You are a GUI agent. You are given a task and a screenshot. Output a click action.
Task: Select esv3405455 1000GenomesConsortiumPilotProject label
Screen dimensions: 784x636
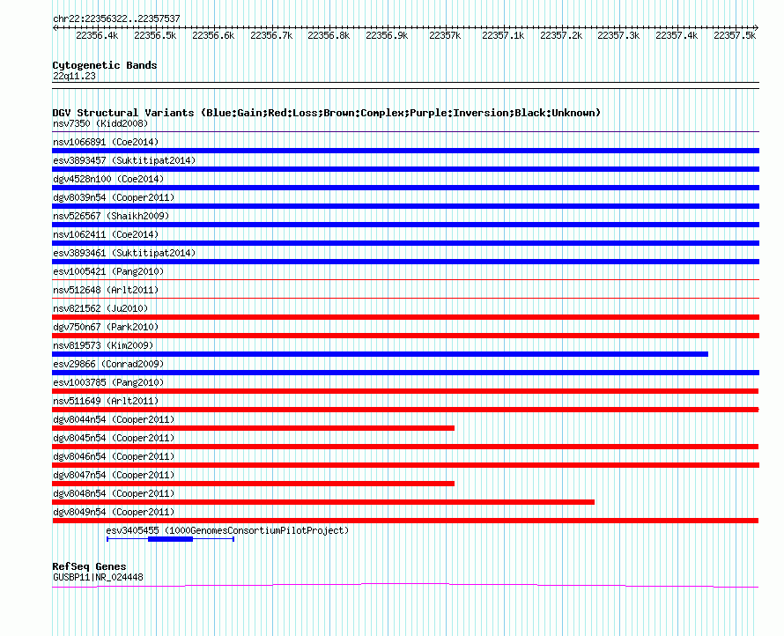(x=227, y=530)
